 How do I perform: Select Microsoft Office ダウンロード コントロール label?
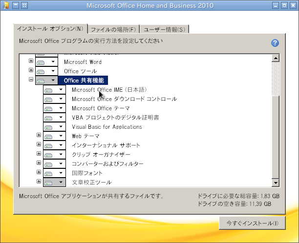pyautogui.click(x=124, y=99)
